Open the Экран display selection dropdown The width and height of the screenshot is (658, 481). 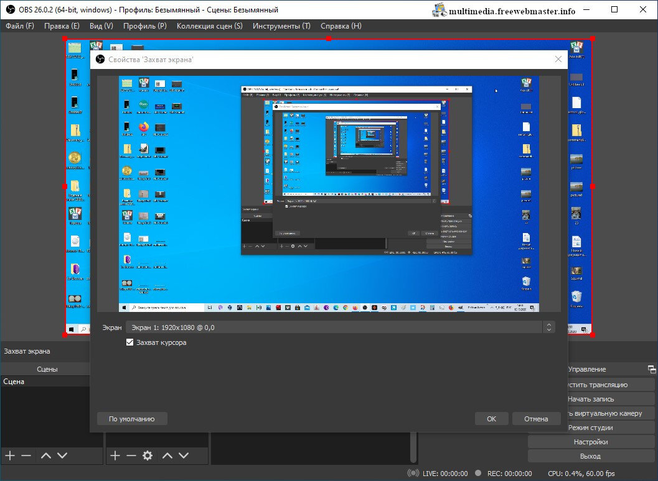coord(341,328)
